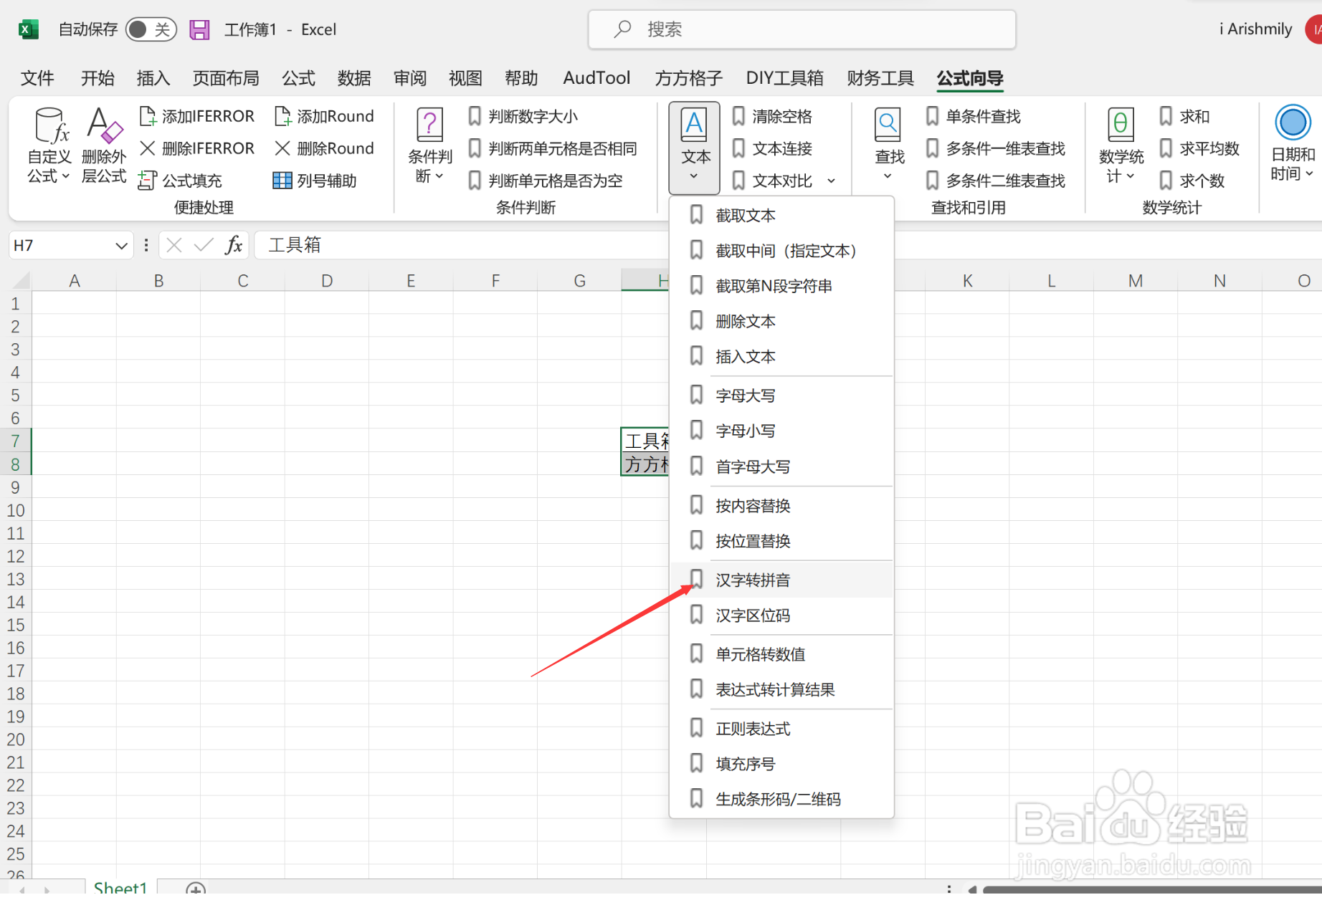Click the insert function fx icon
This screenshot has width=1322, height=910.
pyautogui.click(x=233, y=246)
